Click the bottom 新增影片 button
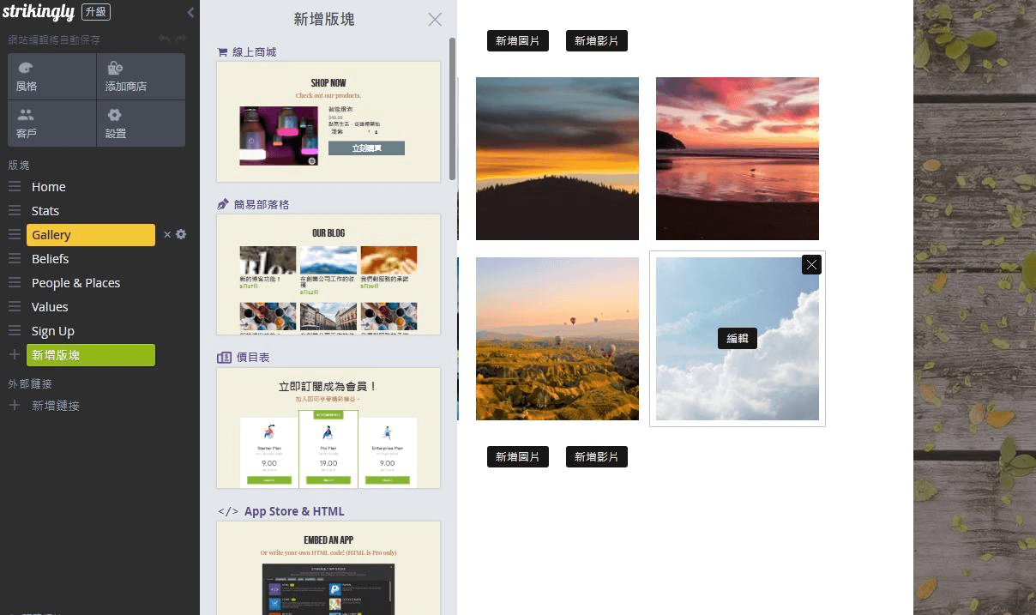This screenshot has height=615, width=1036. (x=596, y=457)
